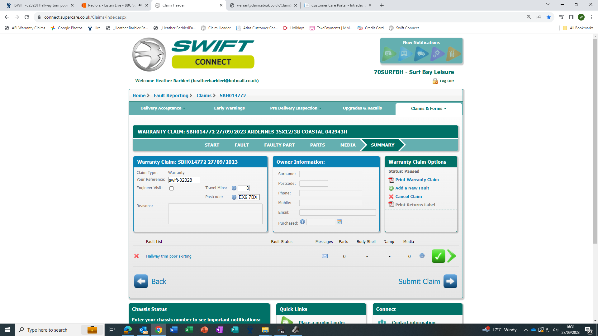The image size is (598, 336).
Task: Click the green arrow next to the tick
Action: click(x=452, y=256)
